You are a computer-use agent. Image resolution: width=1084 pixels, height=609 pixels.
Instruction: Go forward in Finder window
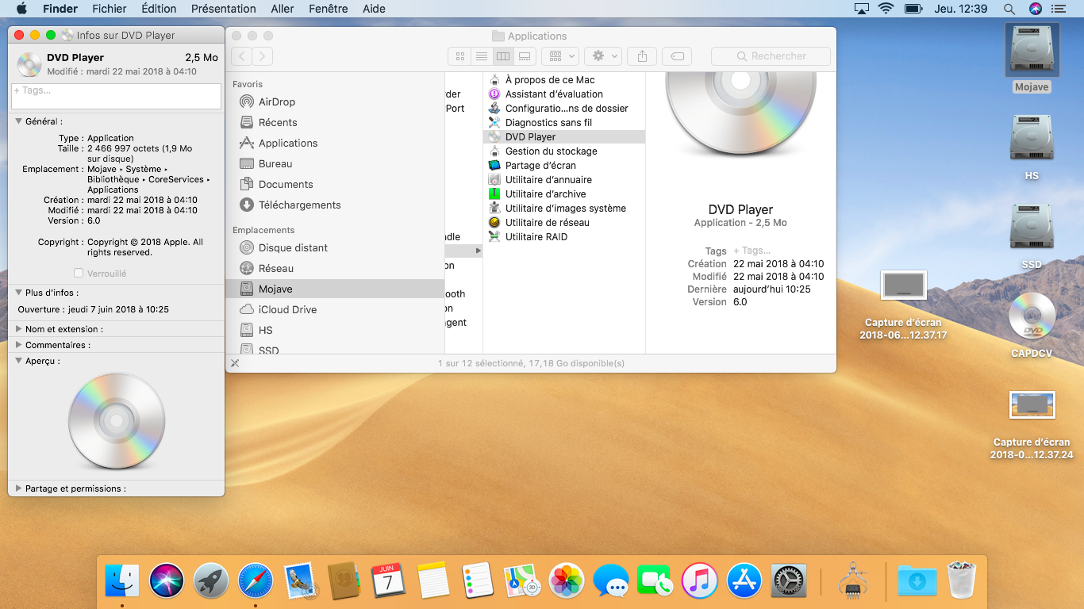click(x=263, y=56)
